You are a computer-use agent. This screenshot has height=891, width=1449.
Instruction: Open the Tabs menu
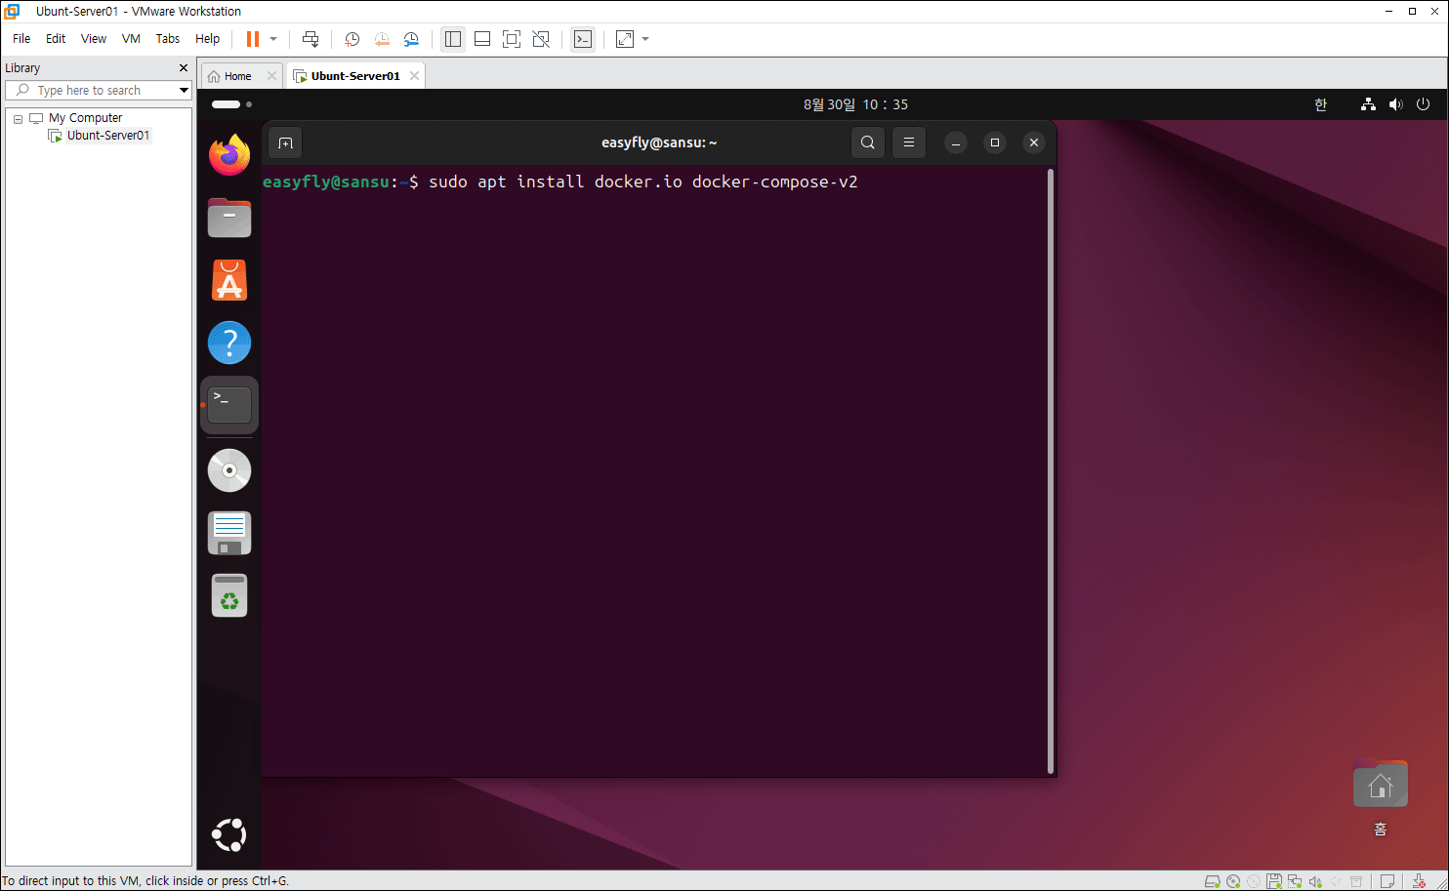tap(168, 39)
